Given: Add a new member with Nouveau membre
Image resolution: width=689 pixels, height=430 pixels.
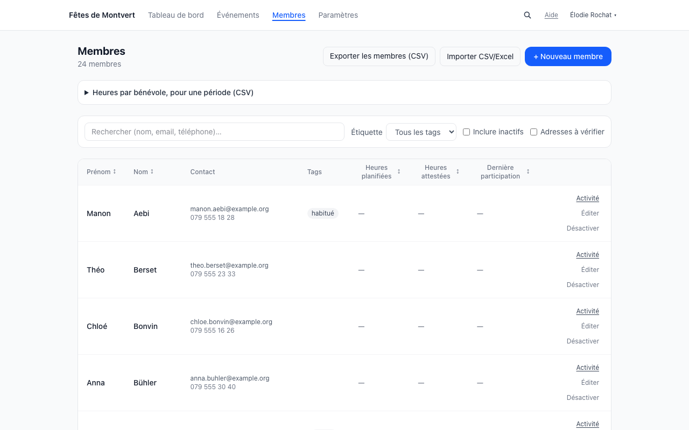Looking at the screenshot, I should coord(568,56).
